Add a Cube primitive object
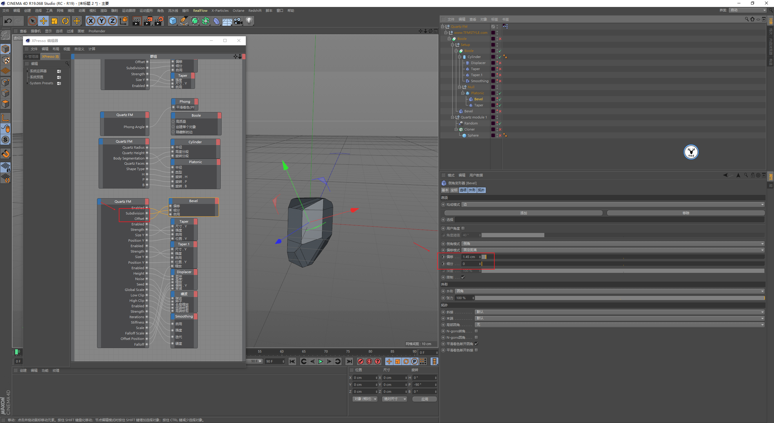Image resolution: width=774 pixels, height=423 pixels. [173, 21]
